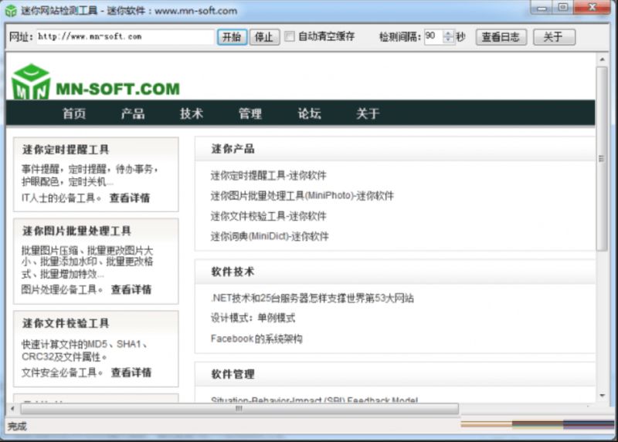Click 查看详情 under 迷你图片批量处理工具
This screenshot has width=618, height=442.
131,290
